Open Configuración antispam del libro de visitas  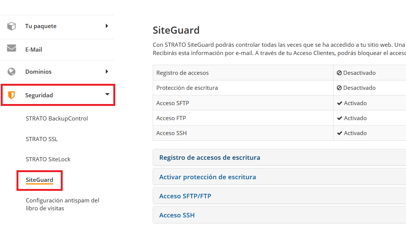(x=62, y=204)
